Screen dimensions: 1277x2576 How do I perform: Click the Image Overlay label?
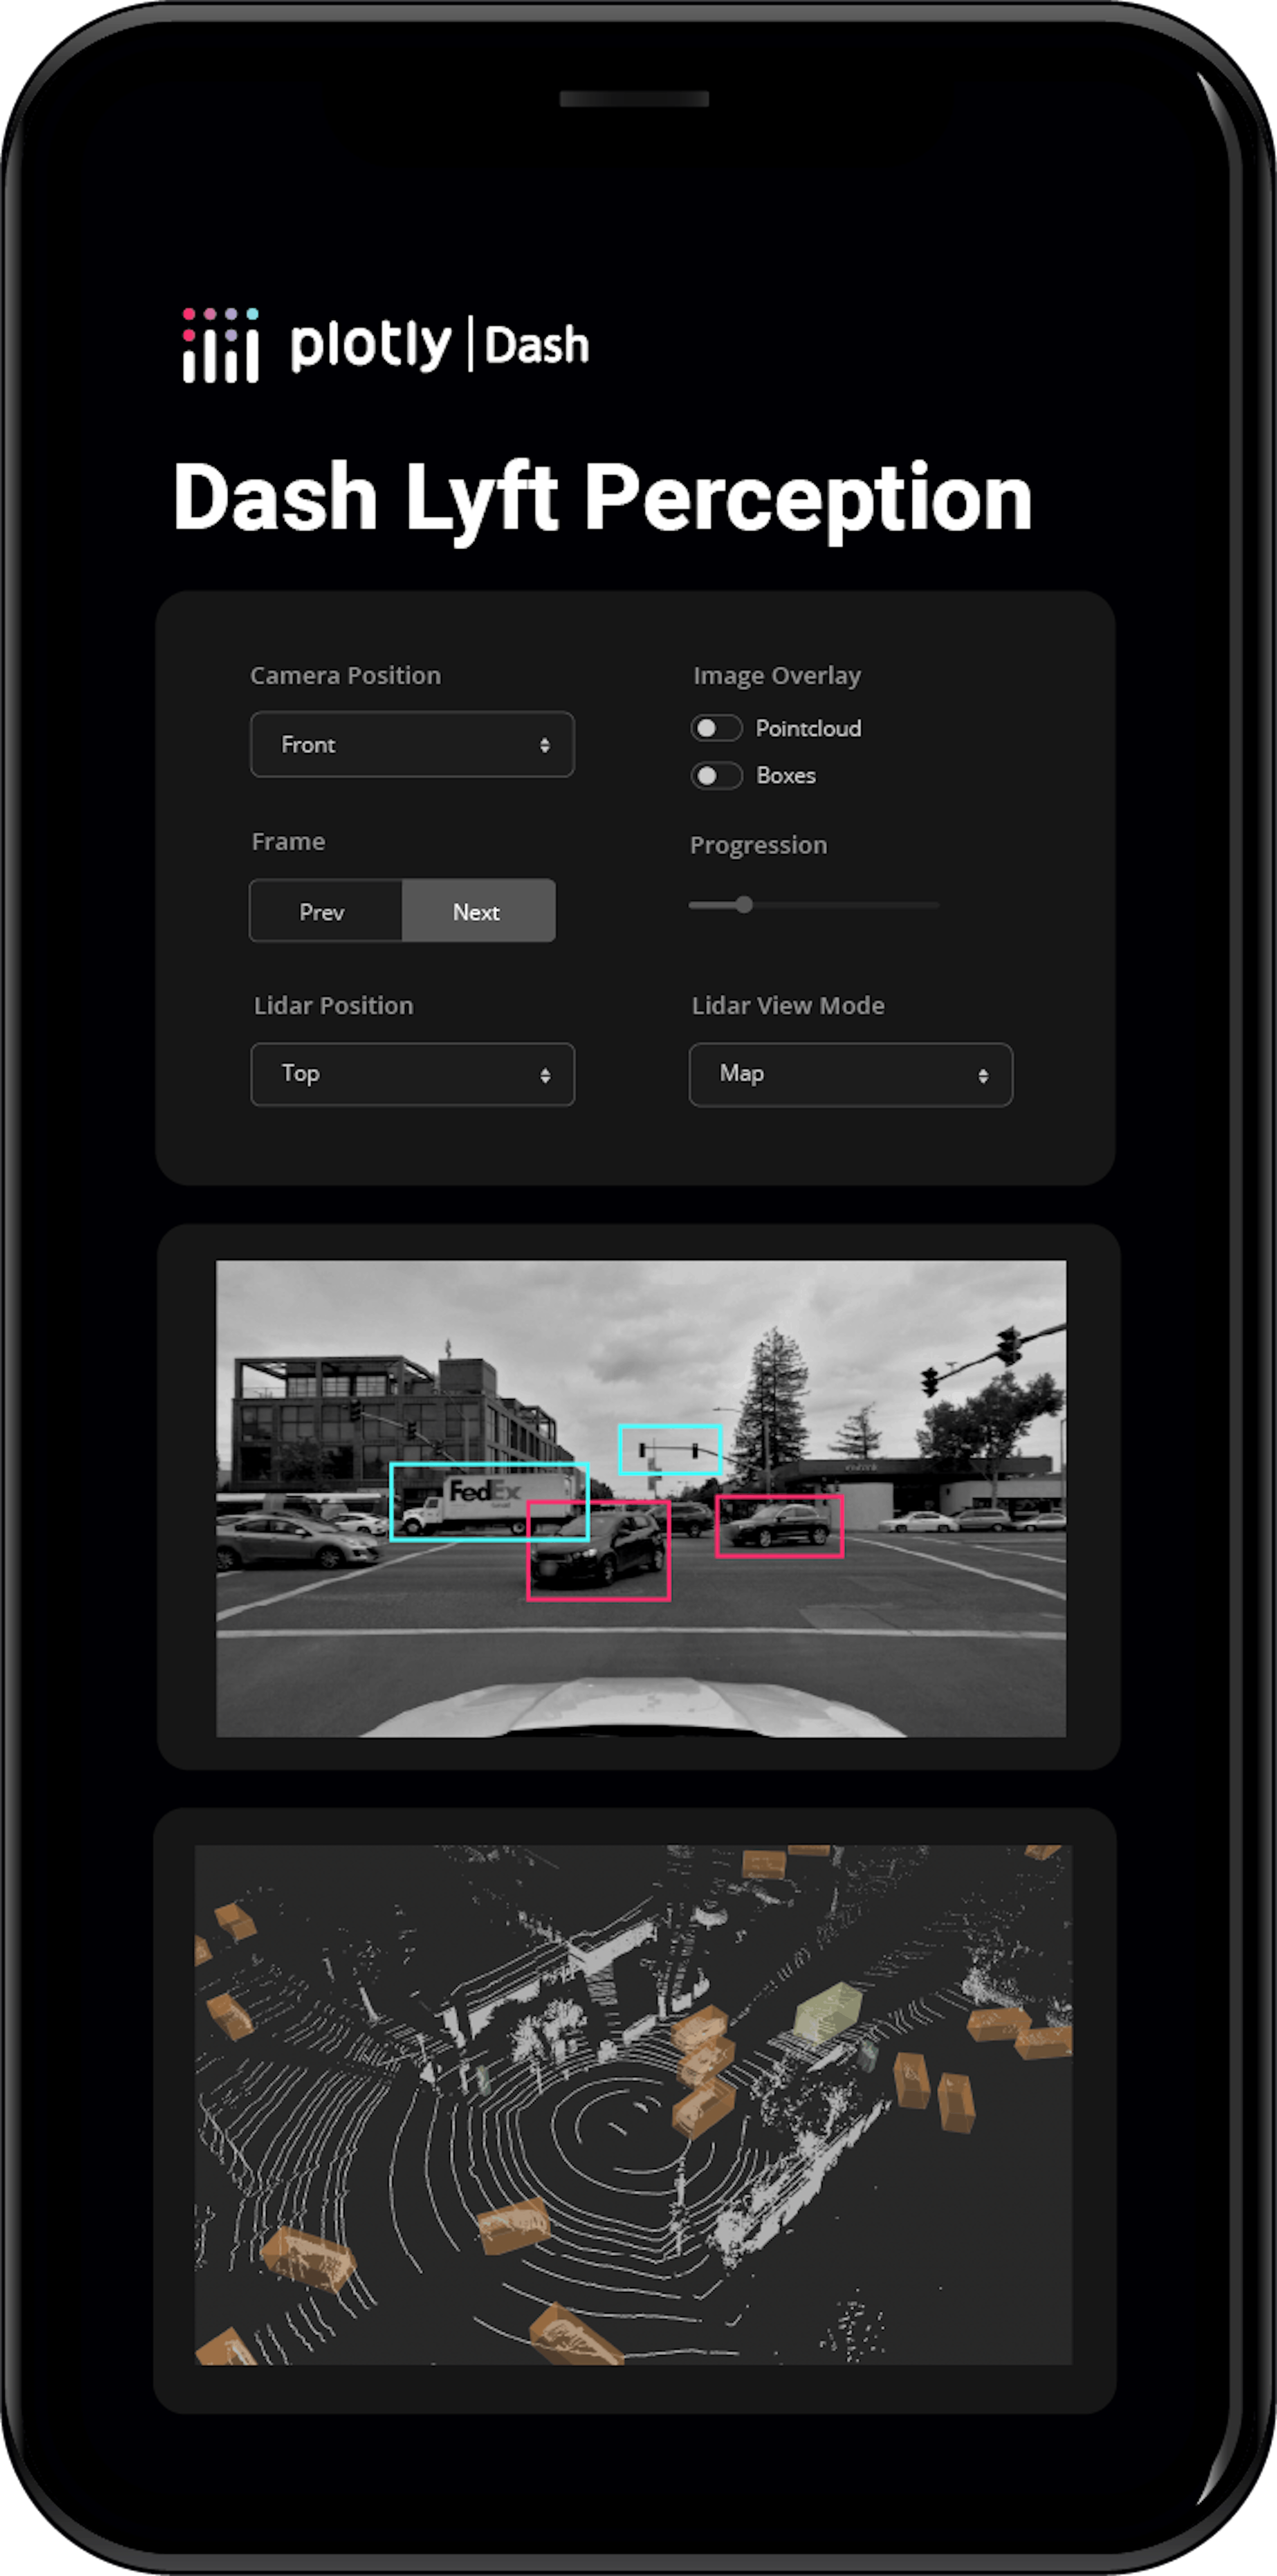coord(777,676)
